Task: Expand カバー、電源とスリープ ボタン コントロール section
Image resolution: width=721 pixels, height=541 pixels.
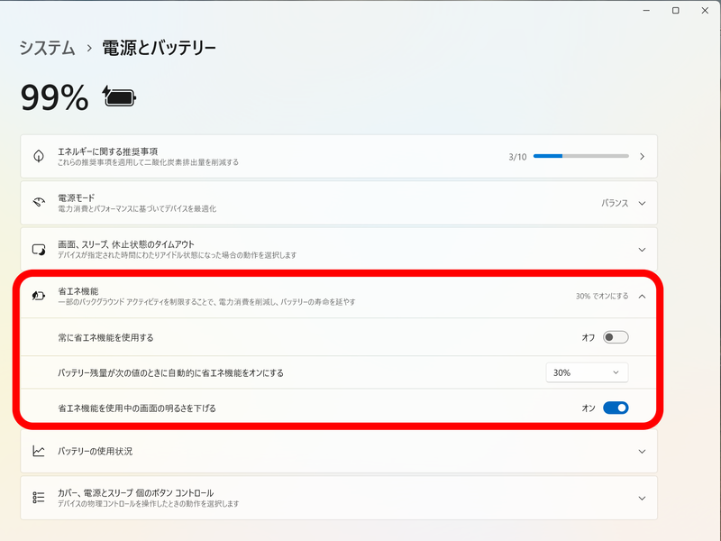Action: pyautogui.click(x=641, y=497)
